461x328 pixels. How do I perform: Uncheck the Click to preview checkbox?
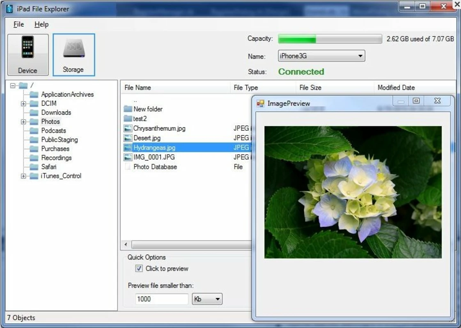click(139, 269)
